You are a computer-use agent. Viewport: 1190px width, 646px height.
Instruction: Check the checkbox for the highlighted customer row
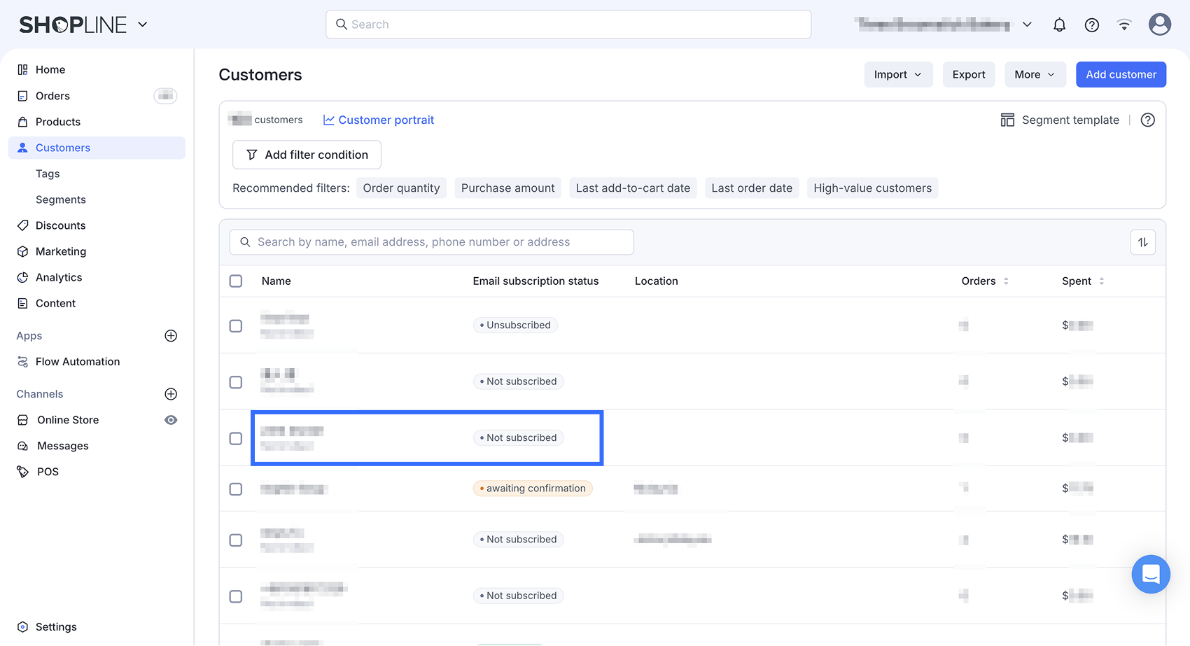click(236, 438)
